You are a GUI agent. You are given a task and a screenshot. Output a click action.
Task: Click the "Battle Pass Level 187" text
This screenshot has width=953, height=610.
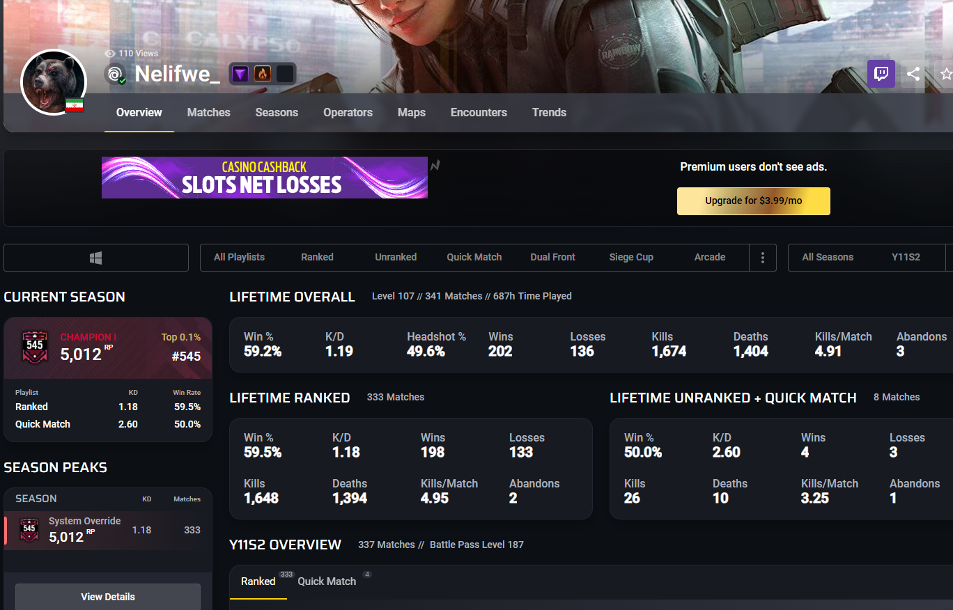pos(476,545)
